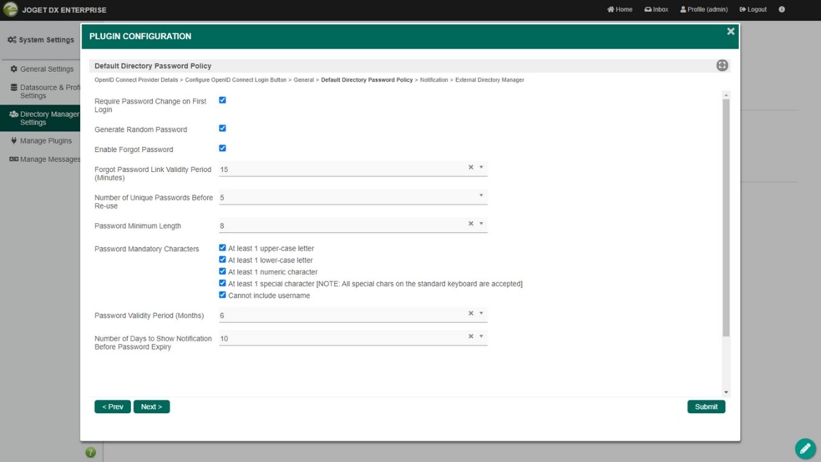
Task: Expand Forgot Password Link Validity dropdown arrow
Action: pyautogui.click(x=481, y=167)
